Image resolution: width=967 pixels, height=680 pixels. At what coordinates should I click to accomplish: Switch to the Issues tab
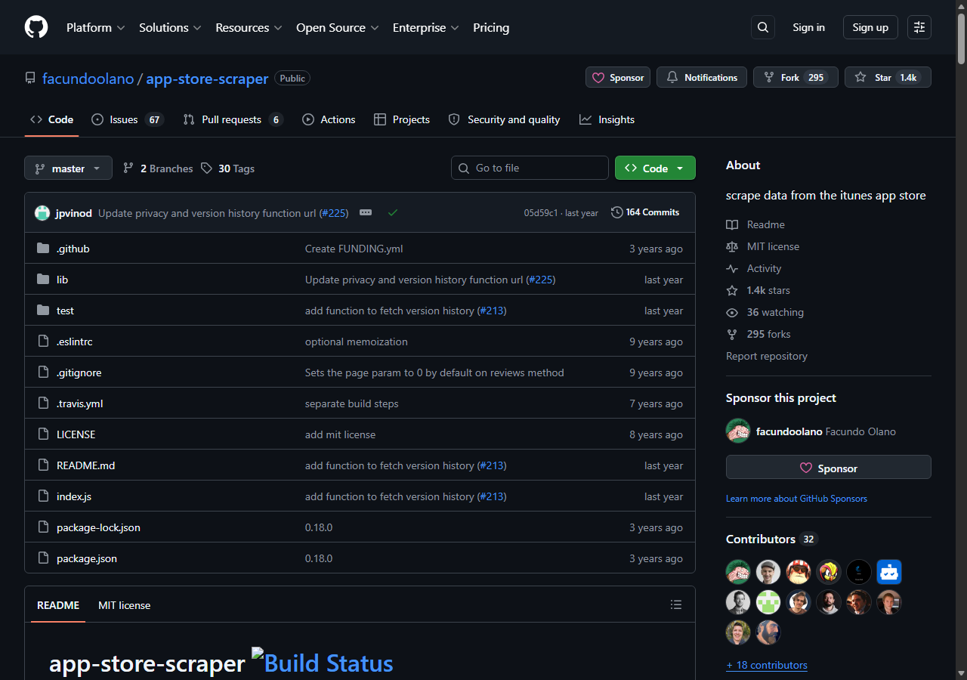127,119
